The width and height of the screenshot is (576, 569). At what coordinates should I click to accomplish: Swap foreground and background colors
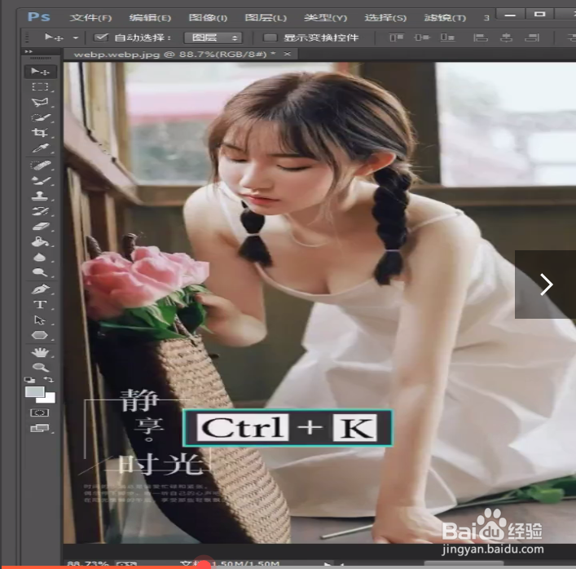point(49,379)
